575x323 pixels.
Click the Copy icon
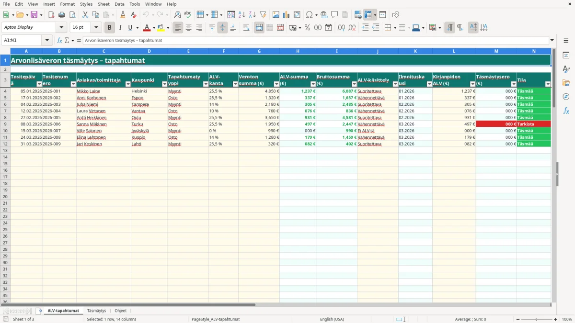pos(96,15)
